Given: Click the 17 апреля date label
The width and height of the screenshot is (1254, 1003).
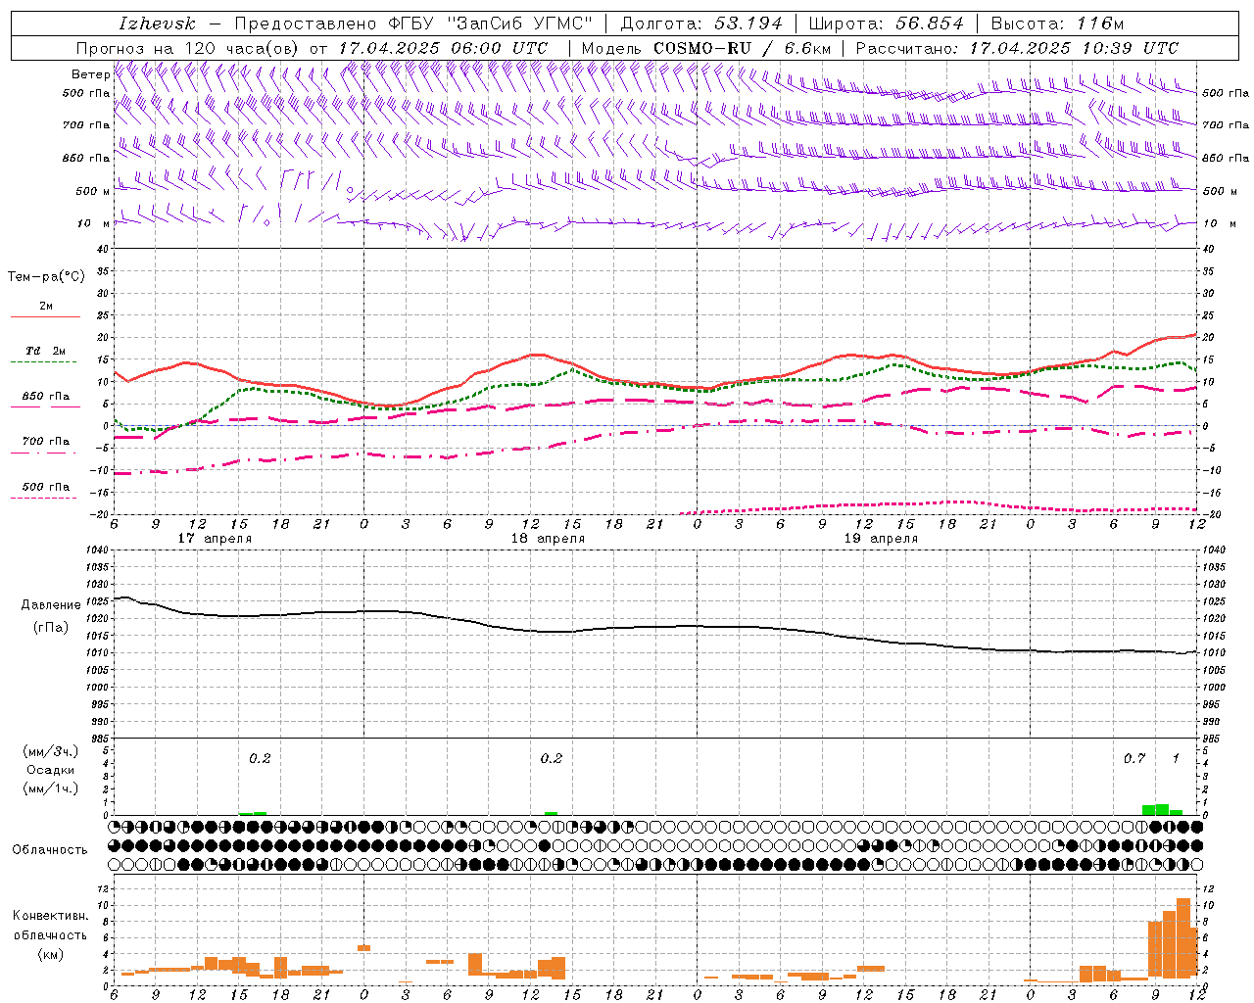Looking at the screenshot, I should tap(215, 539).
